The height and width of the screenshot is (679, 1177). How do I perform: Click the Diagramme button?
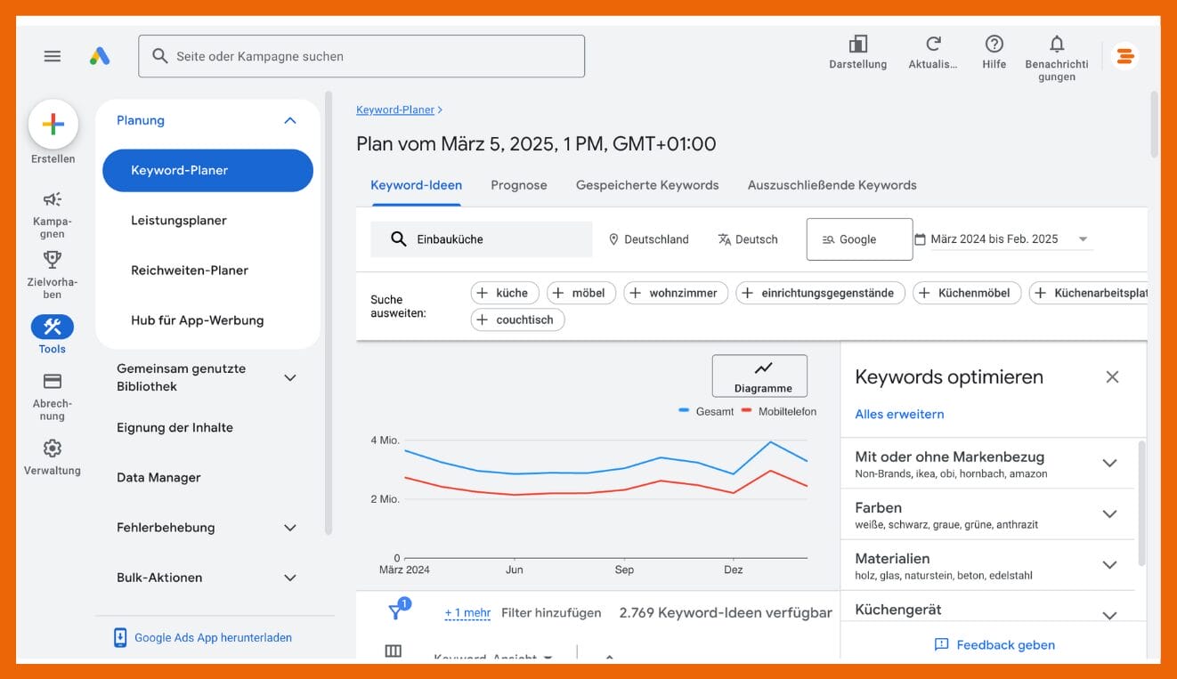[x=759, y=376]
